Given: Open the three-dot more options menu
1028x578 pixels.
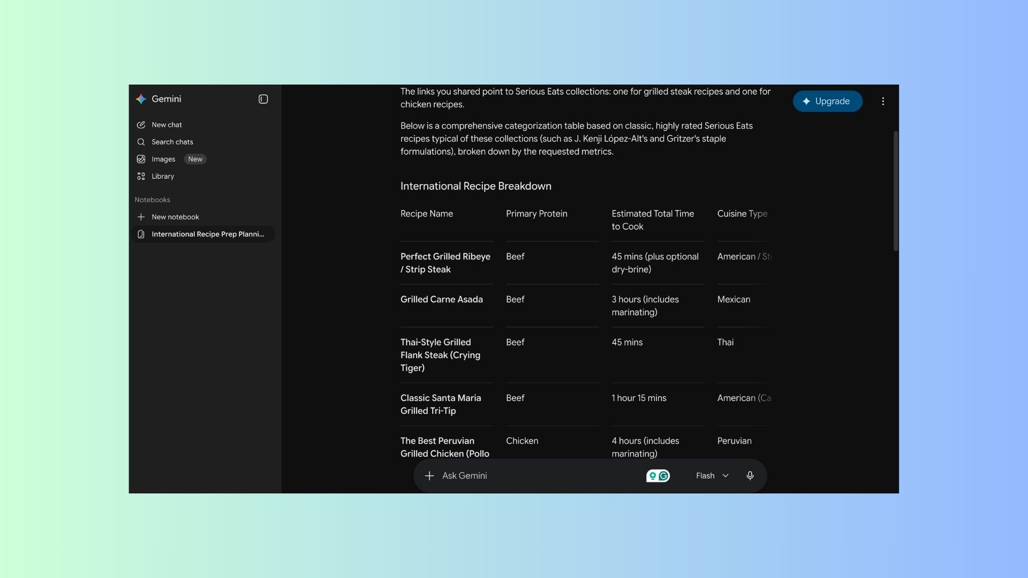Looking at the screenshot, I should click(883, 101).
